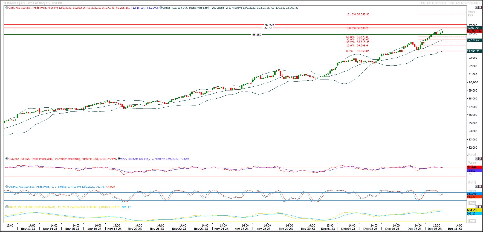
Task: Click the clock icon beside Cndl legend
Action: [7, 8]
